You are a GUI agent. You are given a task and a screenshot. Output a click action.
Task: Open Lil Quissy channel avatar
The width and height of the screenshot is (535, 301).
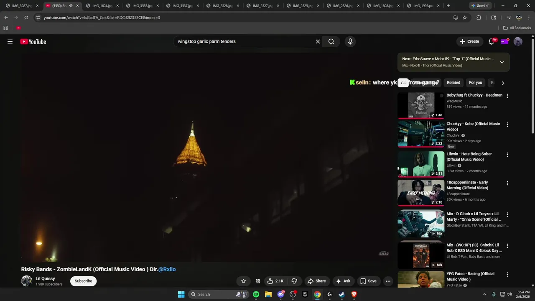(27, 281)
